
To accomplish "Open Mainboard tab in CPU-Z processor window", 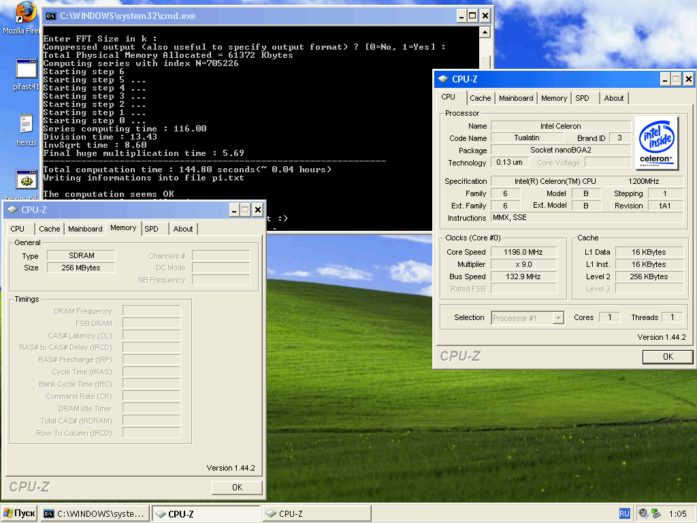I will click(516, 98).
